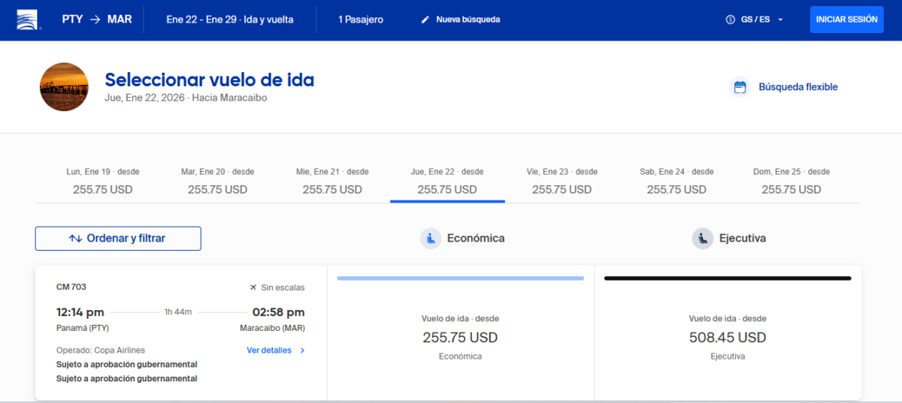Select the Económica fare 255.75 USD
Image resolution: width=902 pixels, height=403 pixels.
click(x=461, y=332)
